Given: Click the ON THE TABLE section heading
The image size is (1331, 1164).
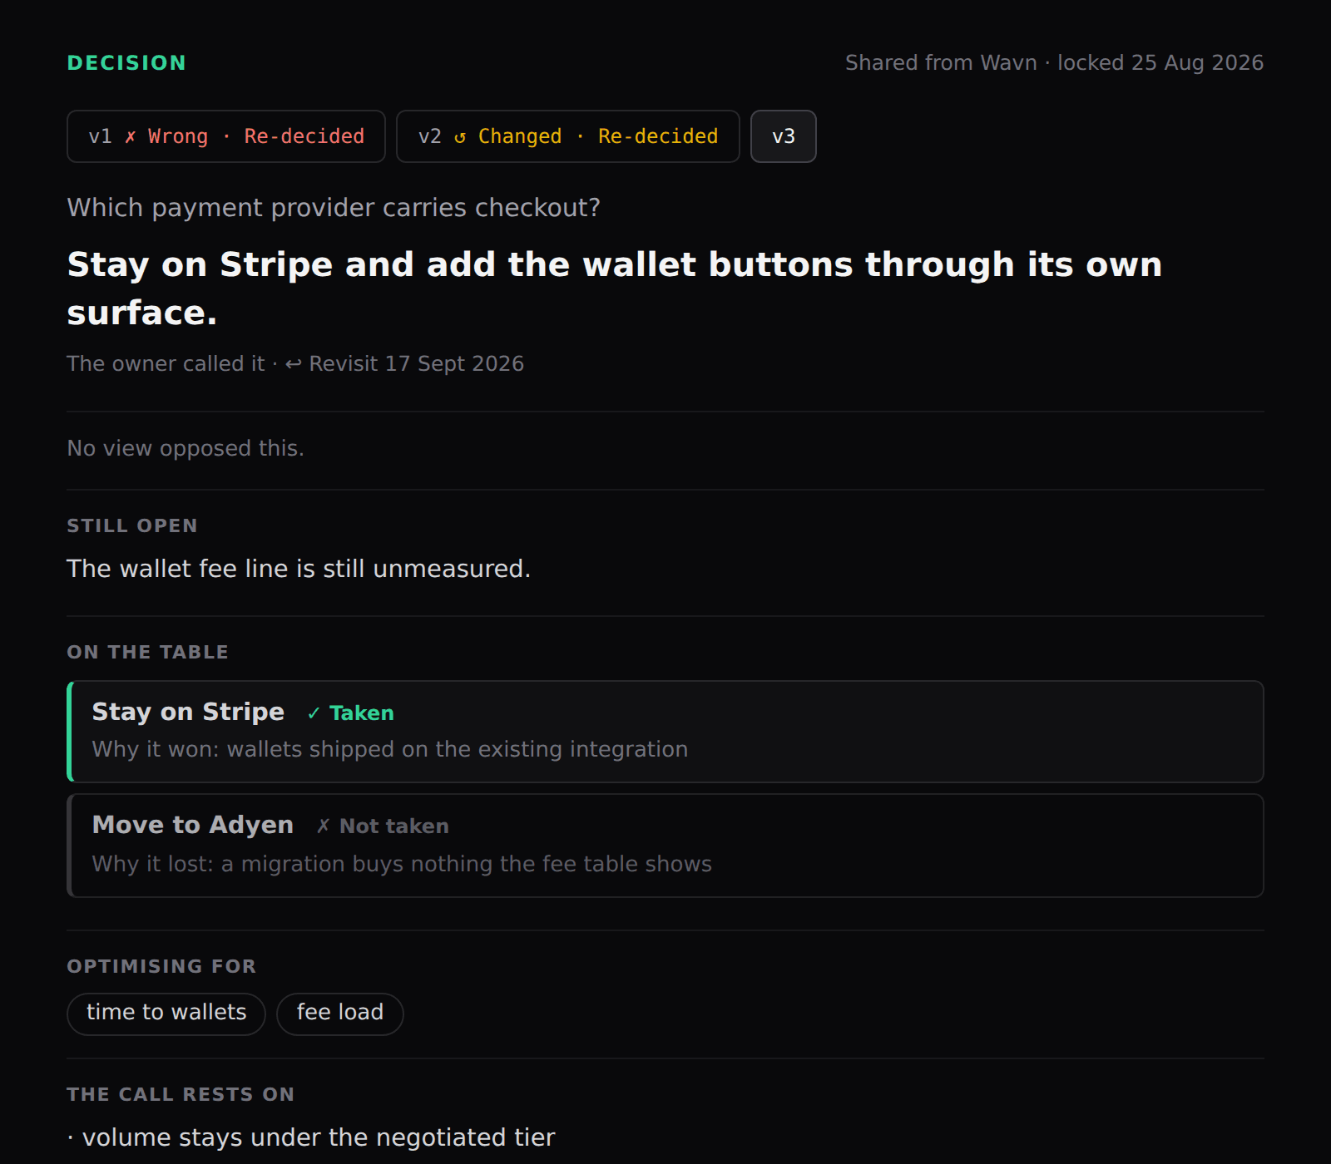Looking at the screenshot, I should [147, 653].
